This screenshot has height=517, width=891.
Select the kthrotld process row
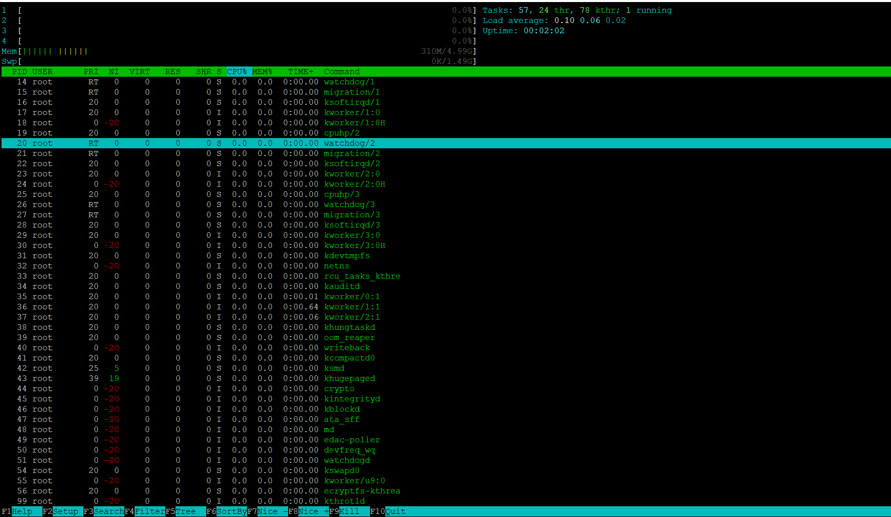tap(446, 501)
